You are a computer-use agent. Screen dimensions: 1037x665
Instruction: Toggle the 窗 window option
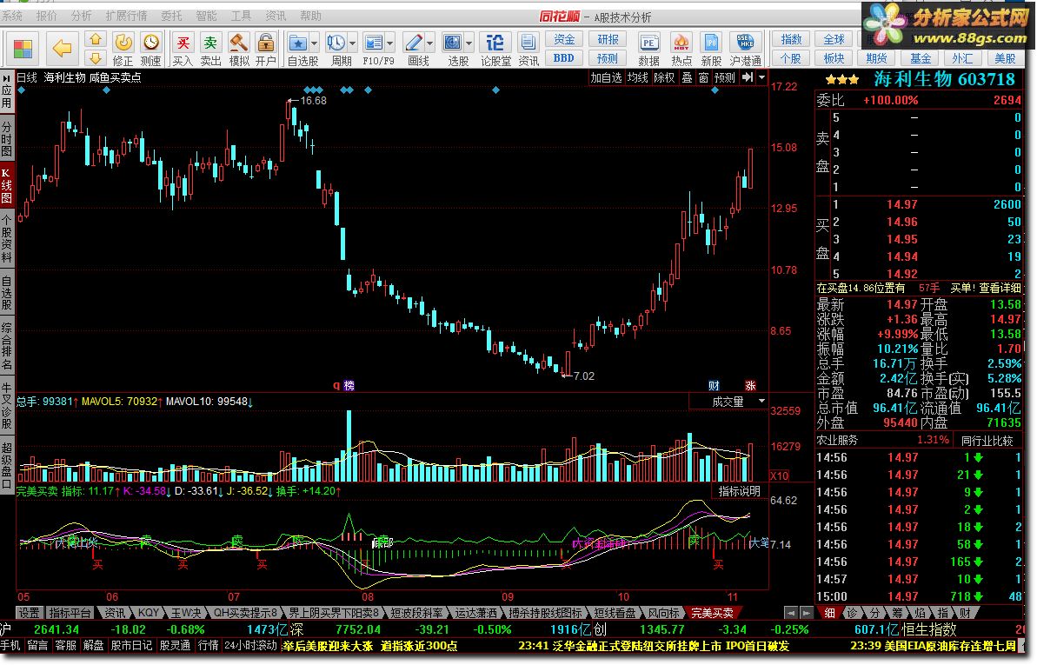pos(703,77)
